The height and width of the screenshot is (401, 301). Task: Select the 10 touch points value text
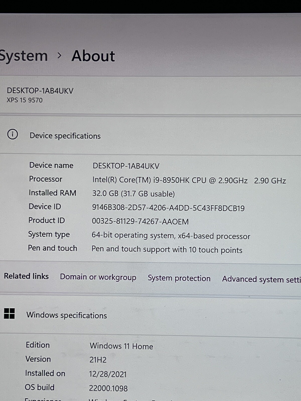167,249
